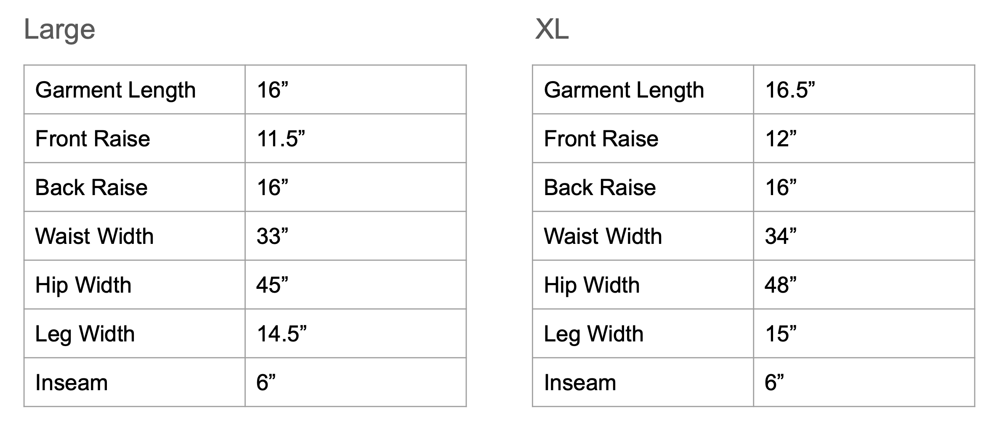The height and width of the screenshot is (423, 994).
Task: Select the 12” Front Raise value
Action: click(781, 139)
